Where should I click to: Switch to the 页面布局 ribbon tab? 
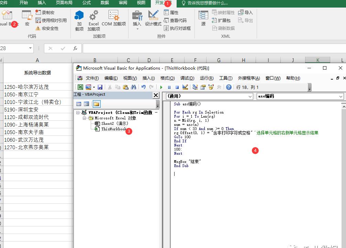coord(64,3)
